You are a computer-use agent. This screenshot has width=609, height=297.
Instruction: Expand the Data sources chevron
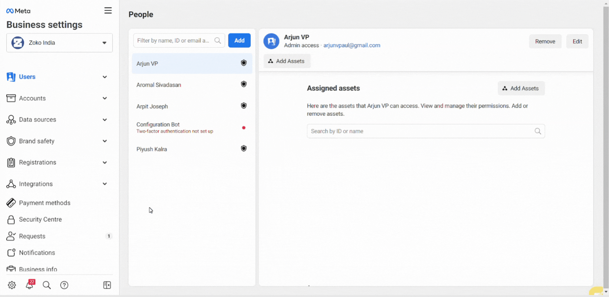(x=105, y=119)
